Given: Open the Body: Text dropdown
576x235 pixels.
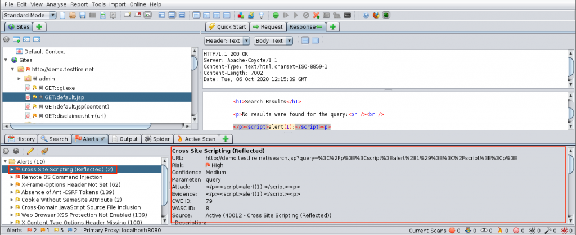Looking at the screenshot, I should pyautogui.click(x=273, y=40).
